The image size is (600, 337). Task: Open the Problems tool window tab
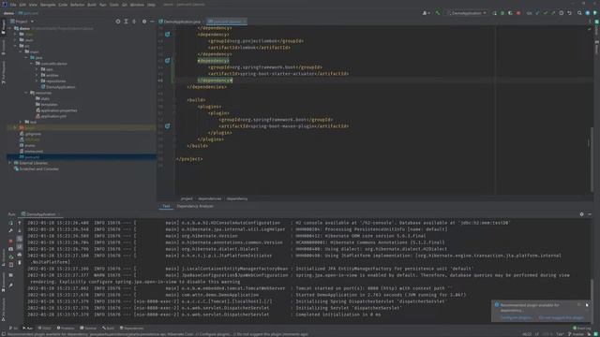tap(66, 329)
